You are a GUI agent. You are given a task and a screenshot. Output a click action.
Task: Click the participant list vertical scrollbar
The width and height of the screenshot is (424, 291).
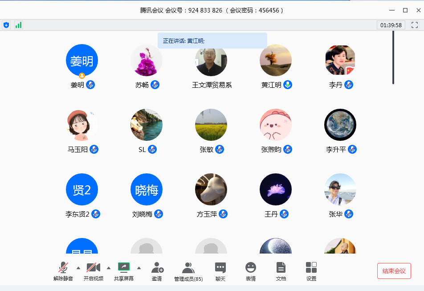[393, 58]
